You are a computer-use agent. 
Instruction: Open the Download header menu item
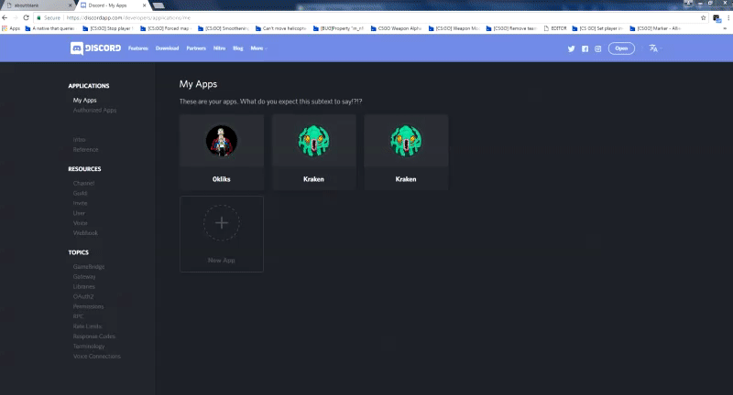[168, 48]
